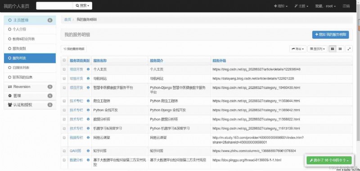
Task: Sort by 服务项目类别 column header
Action: point(80,61)
